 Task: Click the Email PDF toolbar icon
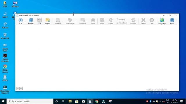[83, 21]
